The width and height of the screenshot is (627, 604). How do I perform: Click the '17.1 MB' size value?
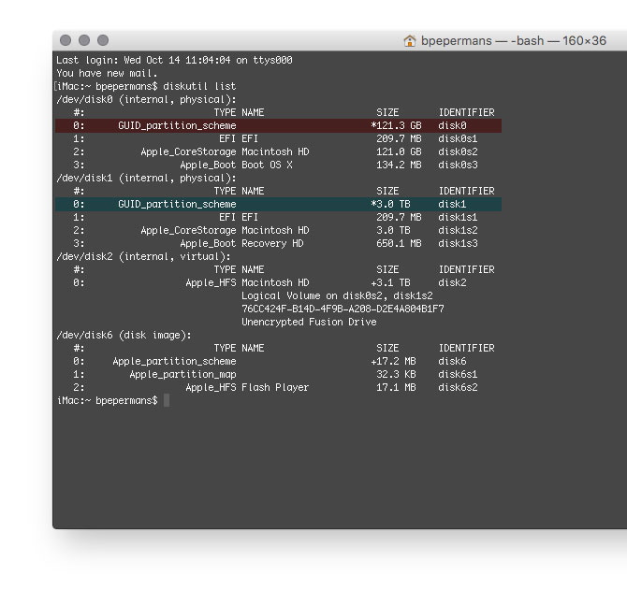pos(396,387)
